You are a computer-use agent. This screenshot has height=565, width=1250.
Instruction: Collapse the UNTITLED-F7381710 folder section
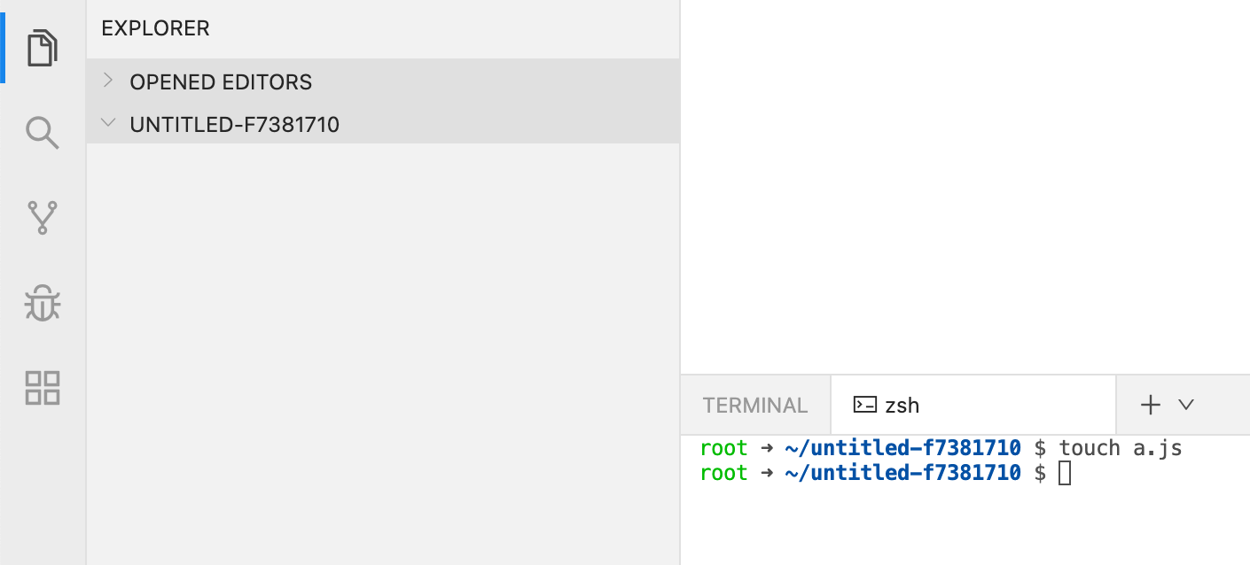[108, 123]
